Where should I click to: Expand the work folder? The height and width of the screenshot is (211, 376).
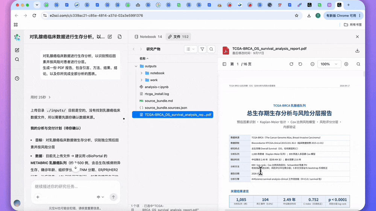coord(141,80)
